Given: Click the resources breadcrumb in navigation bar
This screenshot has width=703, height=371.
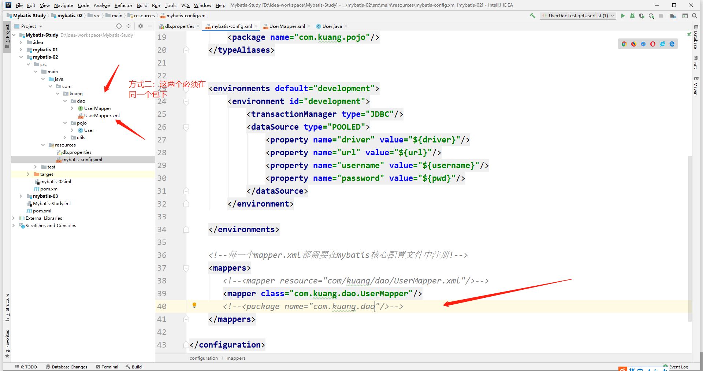Looking at the screenshot, I should coord(141,16).
